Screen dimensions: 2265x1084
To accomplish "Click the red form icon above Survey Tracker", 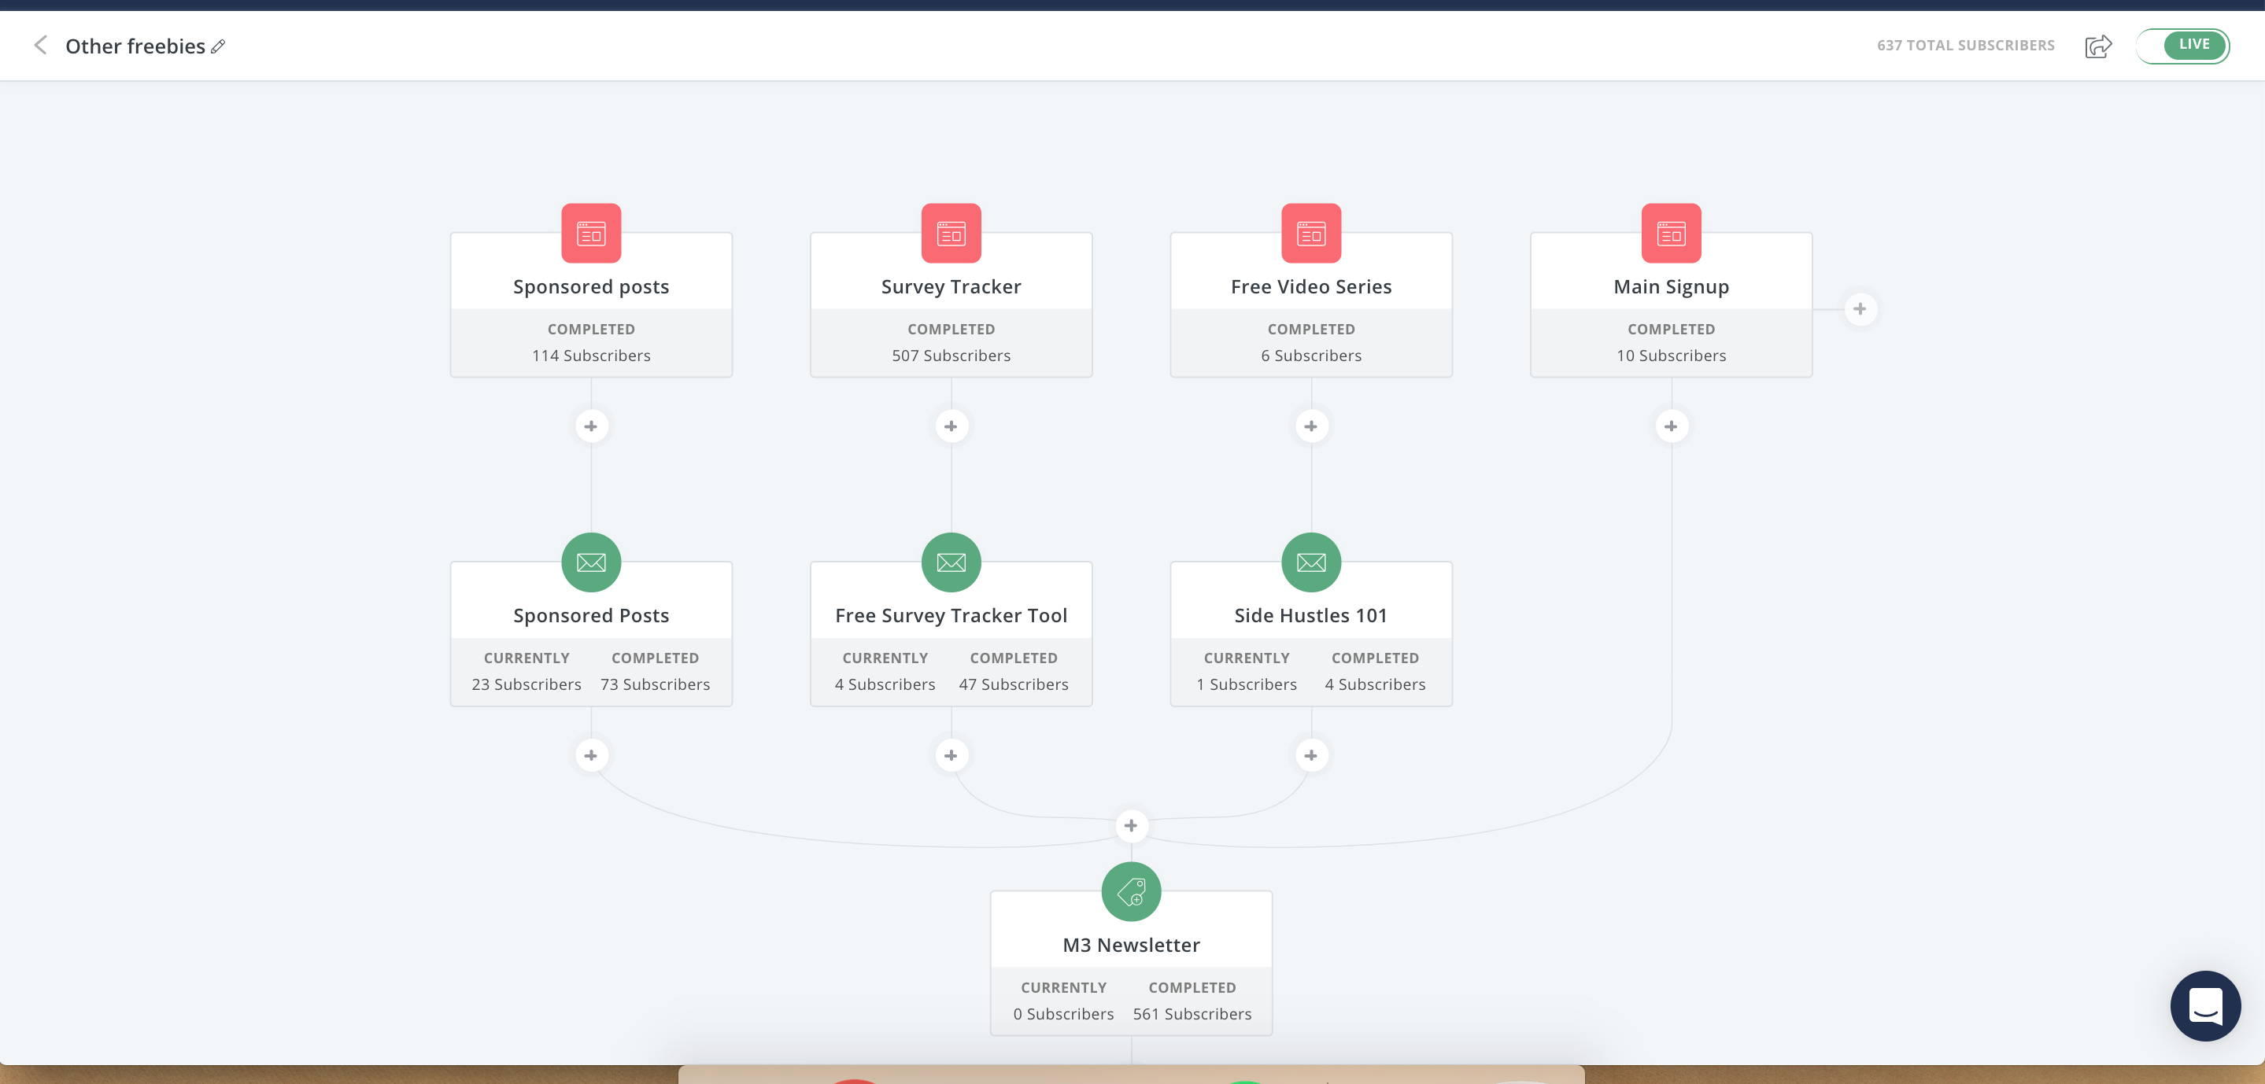I will coord(951,233).
